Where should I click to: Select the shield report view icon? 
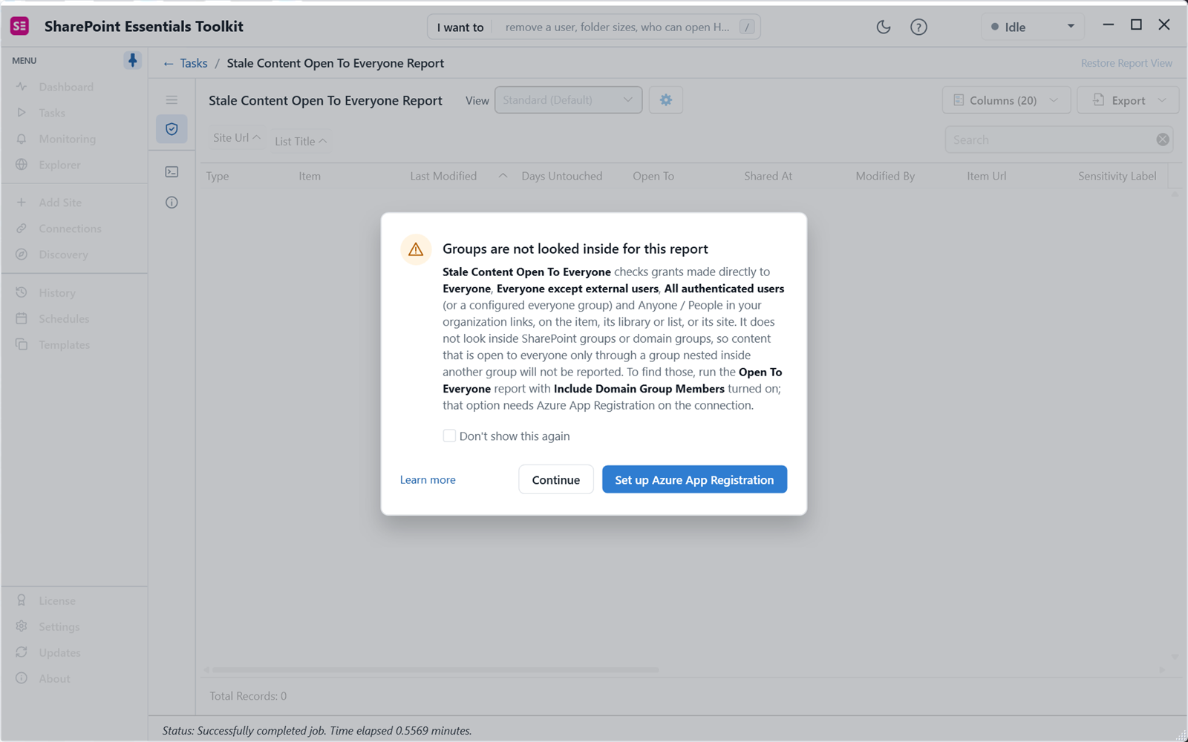(172, 129)
